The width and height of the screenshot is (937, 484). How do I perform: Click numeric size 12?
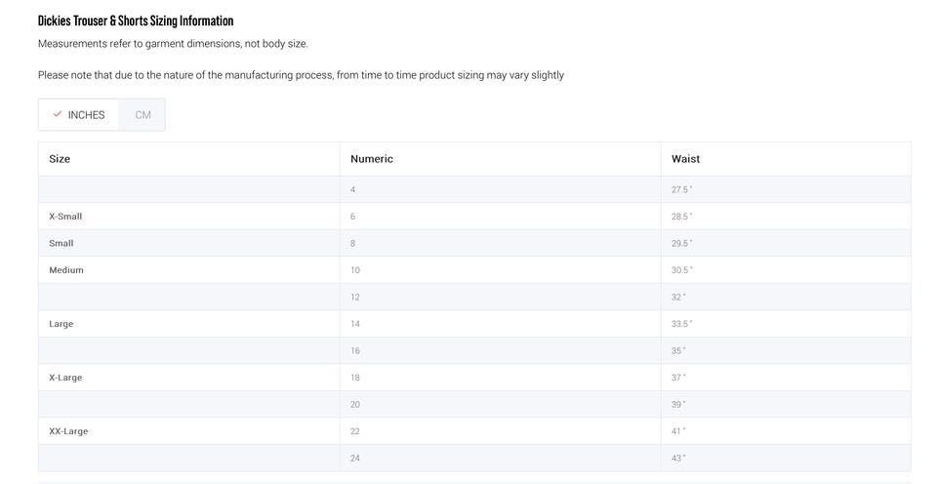point(355,297)
